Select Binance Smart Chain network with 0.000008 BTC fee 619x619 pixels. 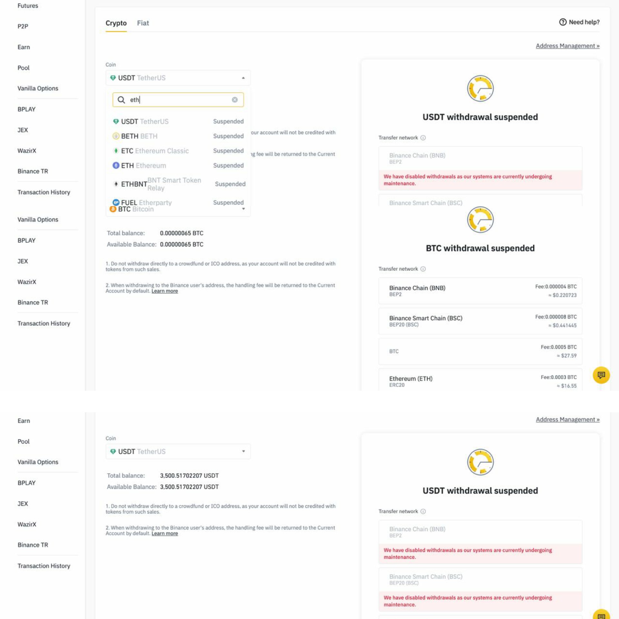point(480,321)
